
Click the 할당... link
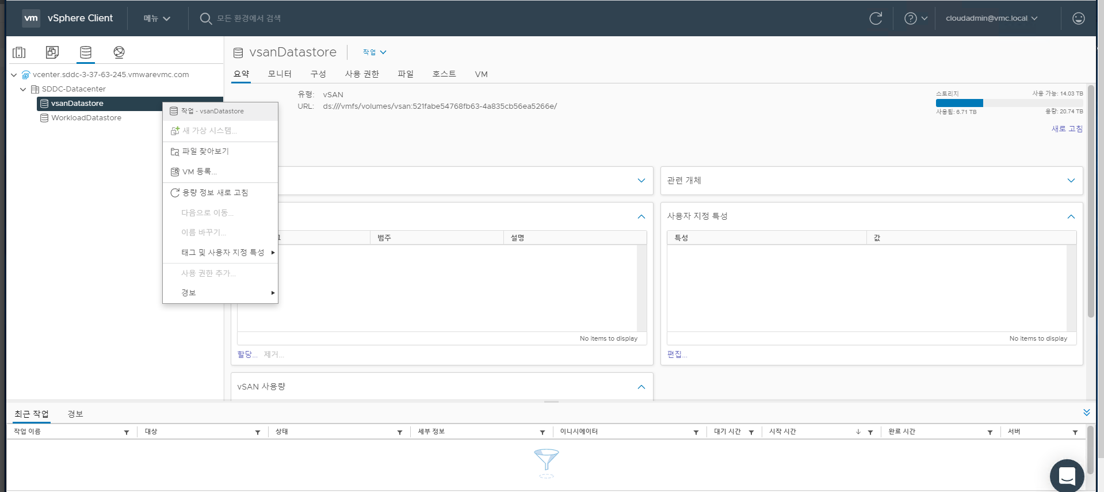pos(247,354)
